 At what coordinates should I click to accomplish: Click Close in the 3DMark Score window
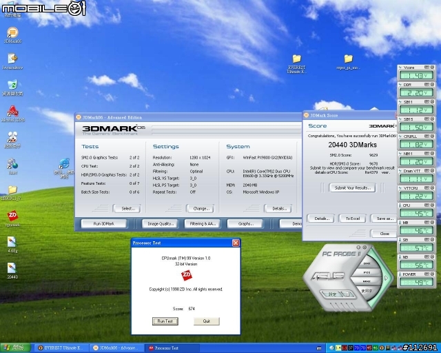[x=384, y=234]
